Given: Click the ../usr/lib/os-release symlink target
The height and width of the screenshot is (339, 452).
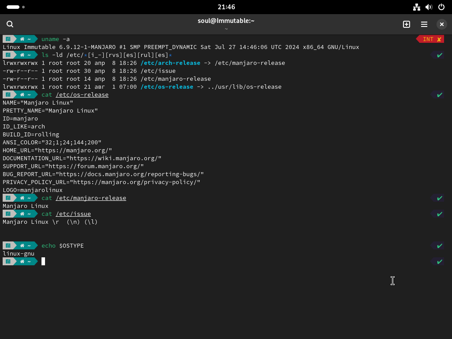Looking at the screenshot, I should [245, 87].
